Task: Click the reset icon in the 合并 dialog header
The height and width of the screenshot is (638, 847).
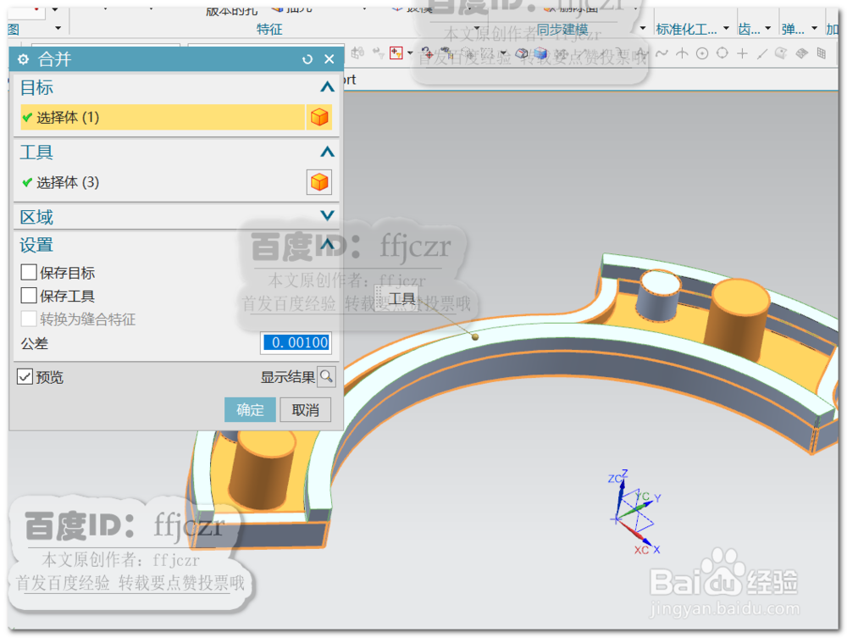Action: pos(306,59)
